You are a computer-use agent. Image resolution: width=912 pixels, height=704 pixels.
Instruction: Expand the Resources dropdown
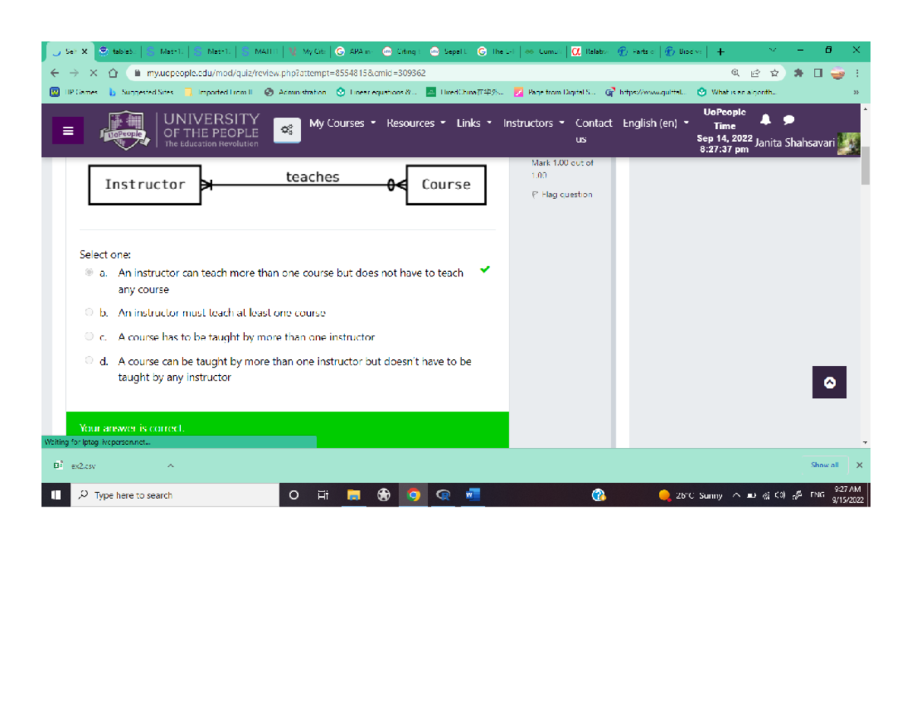[x=411, y=123]
